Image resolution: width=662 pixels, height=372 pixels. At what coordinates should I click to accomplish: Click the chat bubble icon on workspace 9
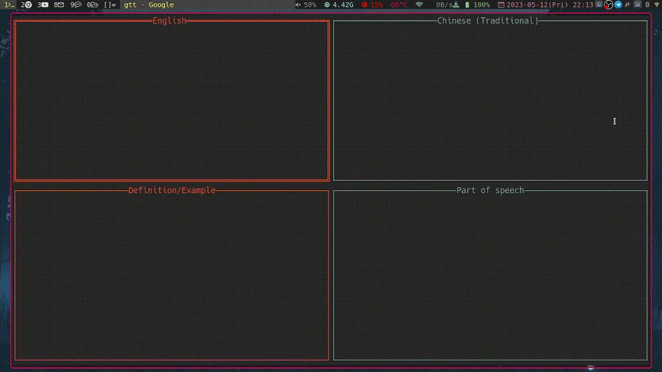point(79,4)
